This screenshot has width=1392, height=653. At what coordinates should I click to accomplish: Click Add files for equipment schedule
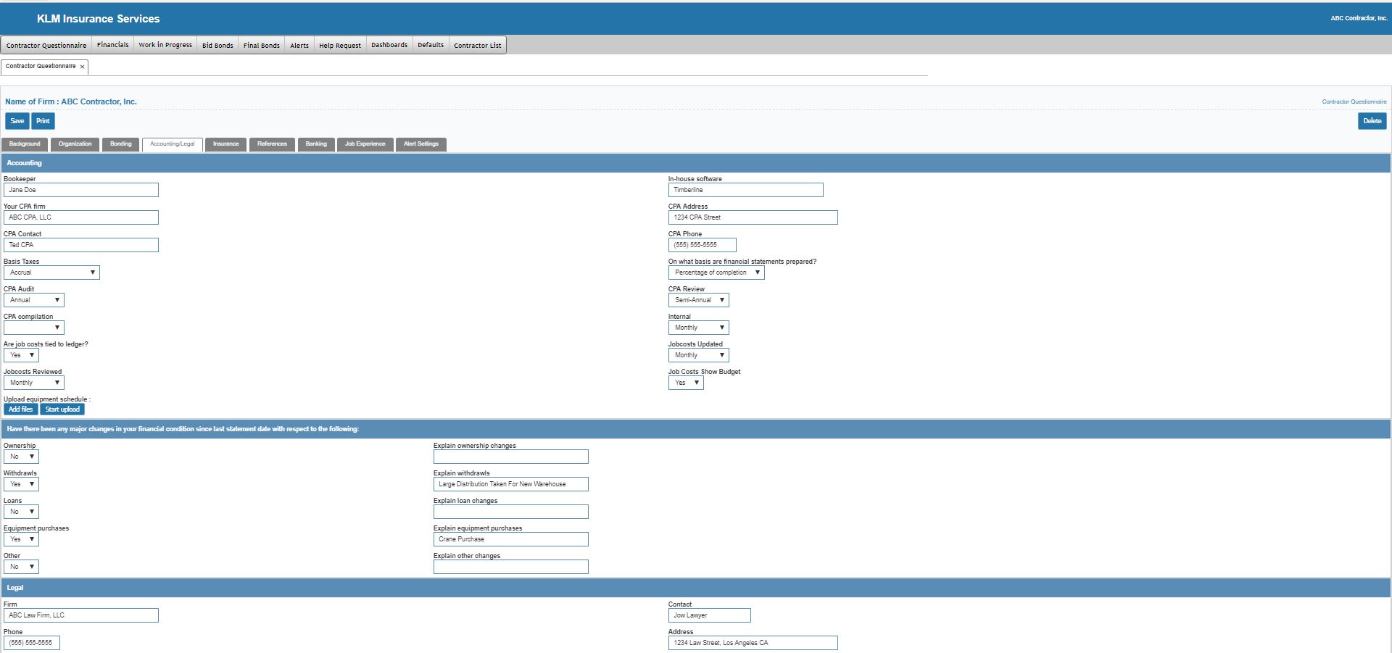click(x=20, y=409)
